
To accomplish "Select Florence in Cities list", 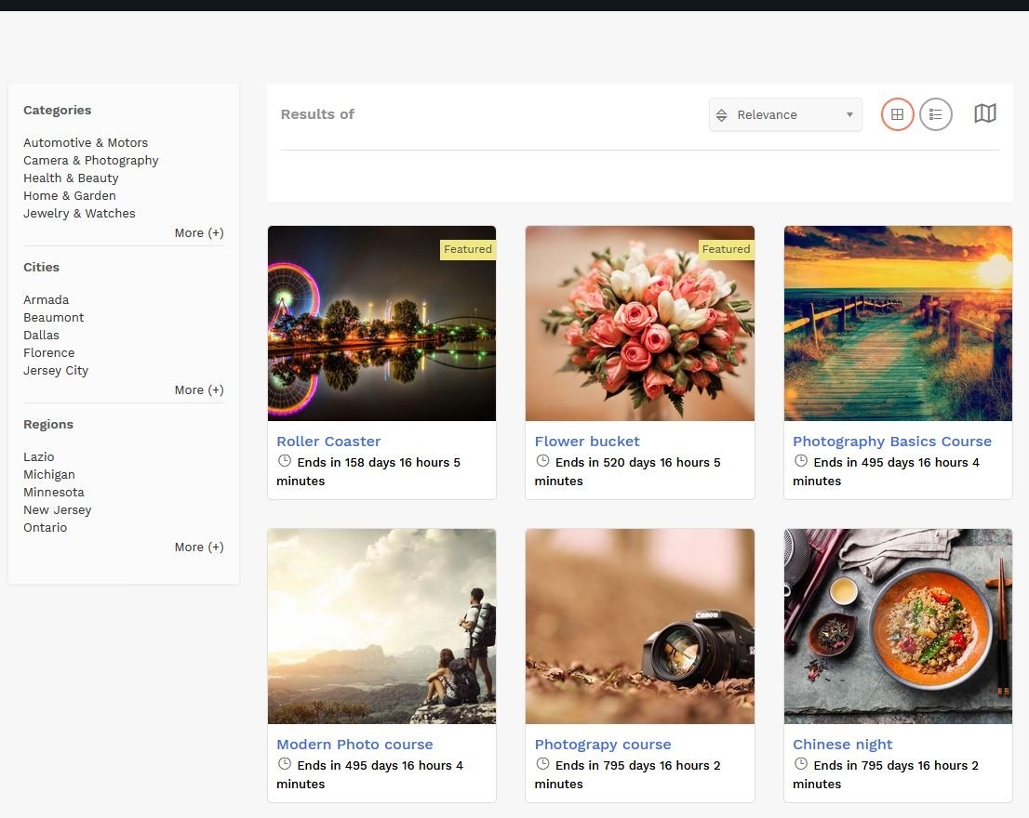I will [49, 353].
